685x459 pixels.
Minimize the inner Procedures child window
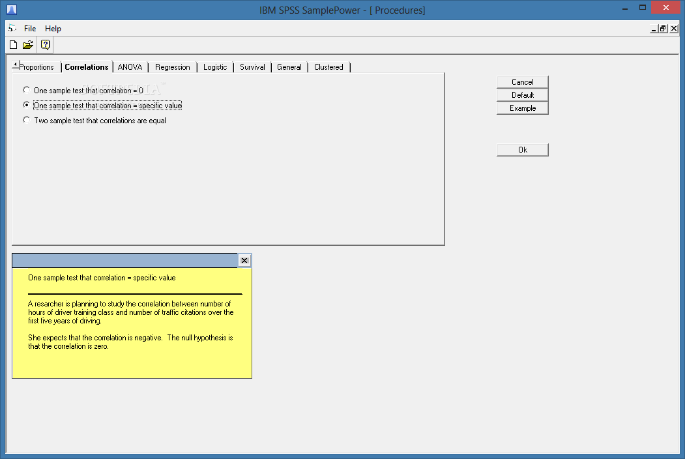[654, 29]
